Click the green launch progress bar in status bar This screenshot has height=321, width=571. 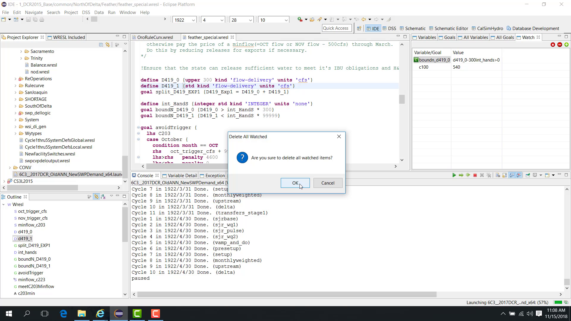[x=558, y=302]
